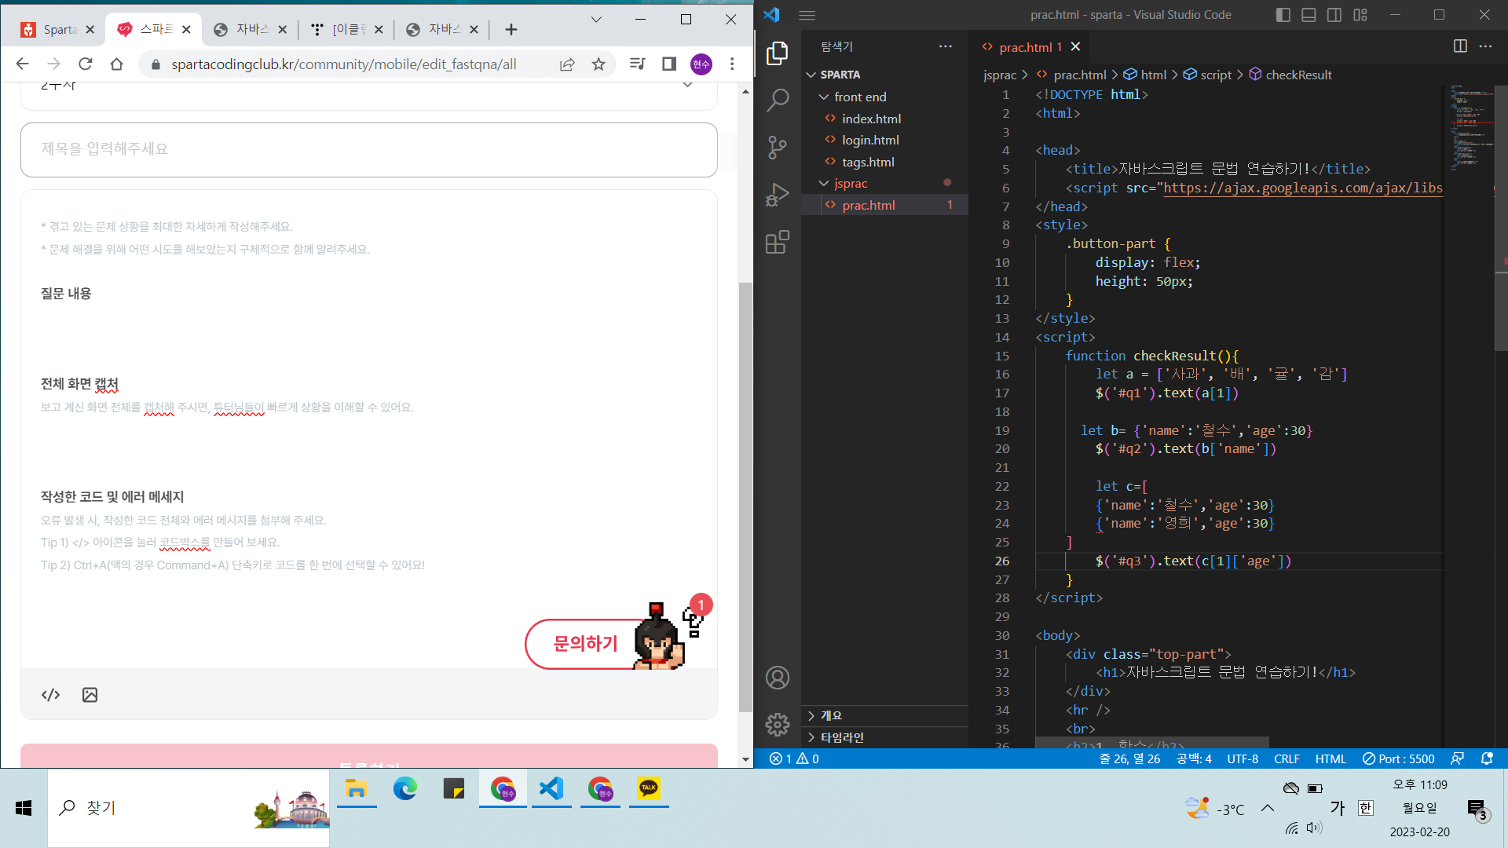Collapse the front end folder
Viewport: 1508px width, 848px height.
click(x=884, y=97)
